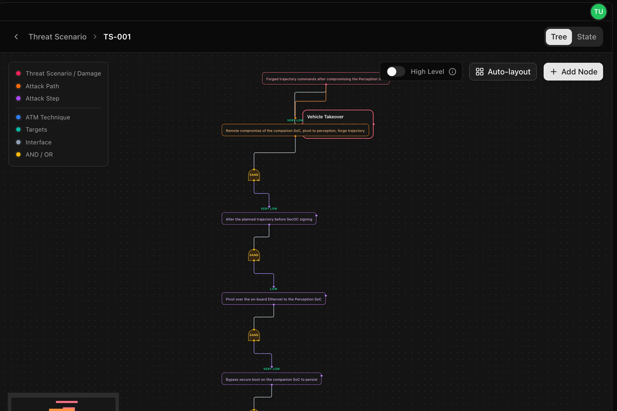The height and width of the screenshot is (411, 617).
Task: Click the connector handle on Vehicle Takeover node
Action: [x=374, y=124]
